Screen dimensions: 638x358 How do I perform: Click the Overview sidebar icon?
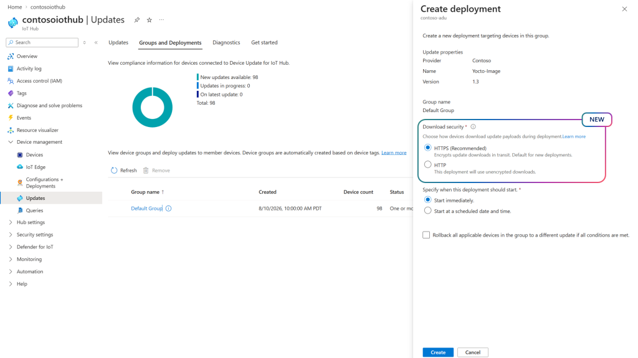click(x=11, y=56)
